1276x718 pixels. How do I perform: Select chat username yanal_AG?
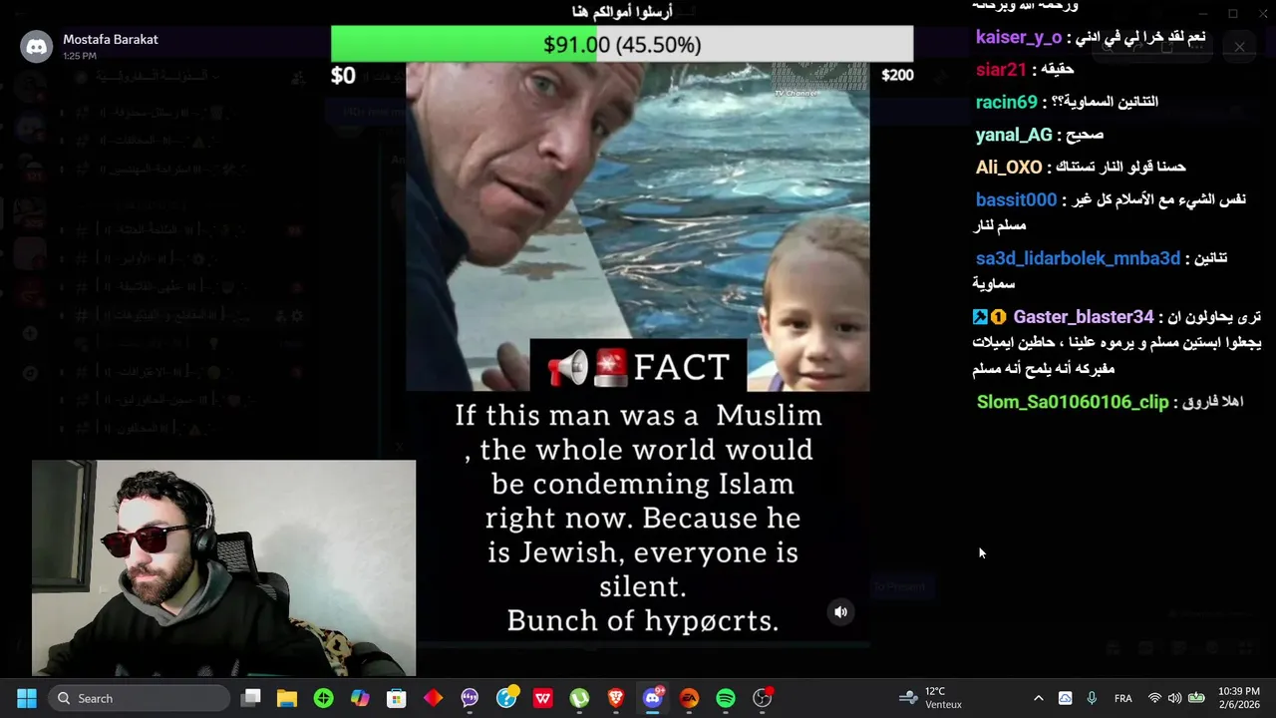[x=1014, y=135]
